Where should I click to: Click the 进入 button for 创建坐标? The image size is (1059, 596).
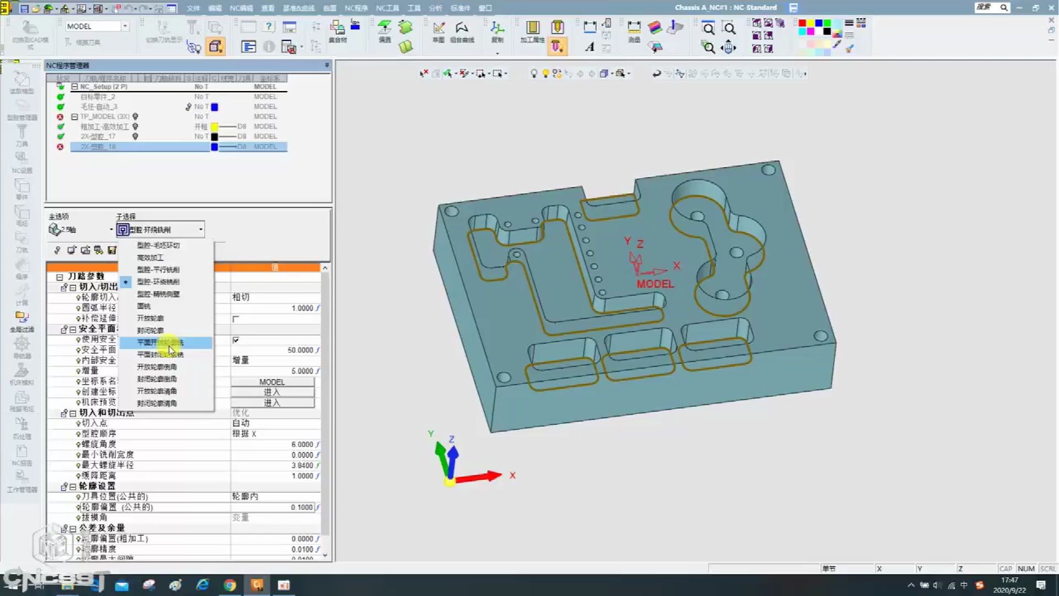point(272,392)
